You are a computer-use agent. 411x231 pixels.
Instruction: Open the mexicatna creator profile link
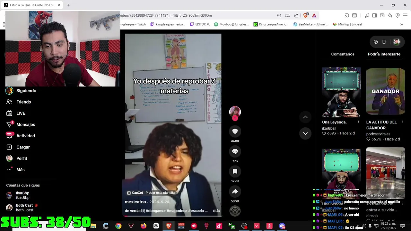(135, 202)
